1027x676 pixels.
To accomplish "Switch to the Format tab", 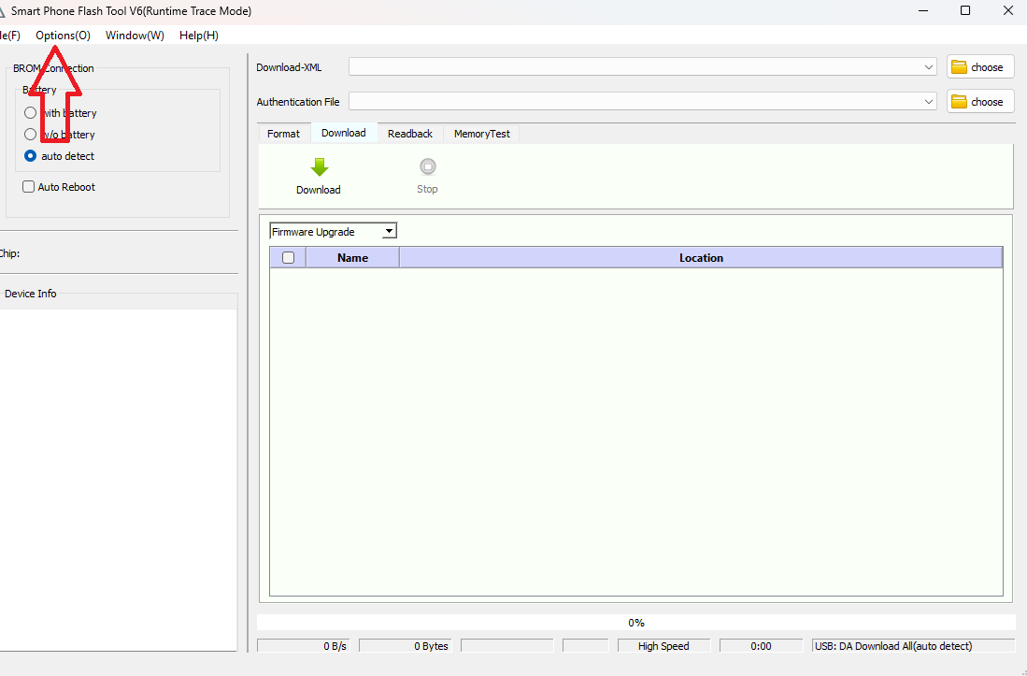I will pyautogui.click(x=283, y=134).
